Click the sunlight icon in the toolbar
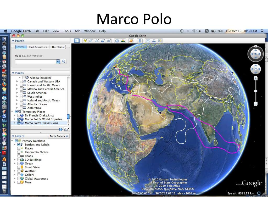Viewport: 268px width, 201px height. (123, 41)
